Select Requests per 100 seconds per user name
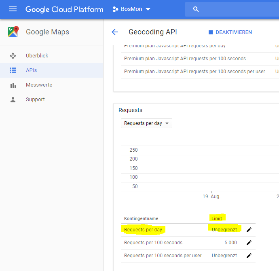 tap(163, 256)
